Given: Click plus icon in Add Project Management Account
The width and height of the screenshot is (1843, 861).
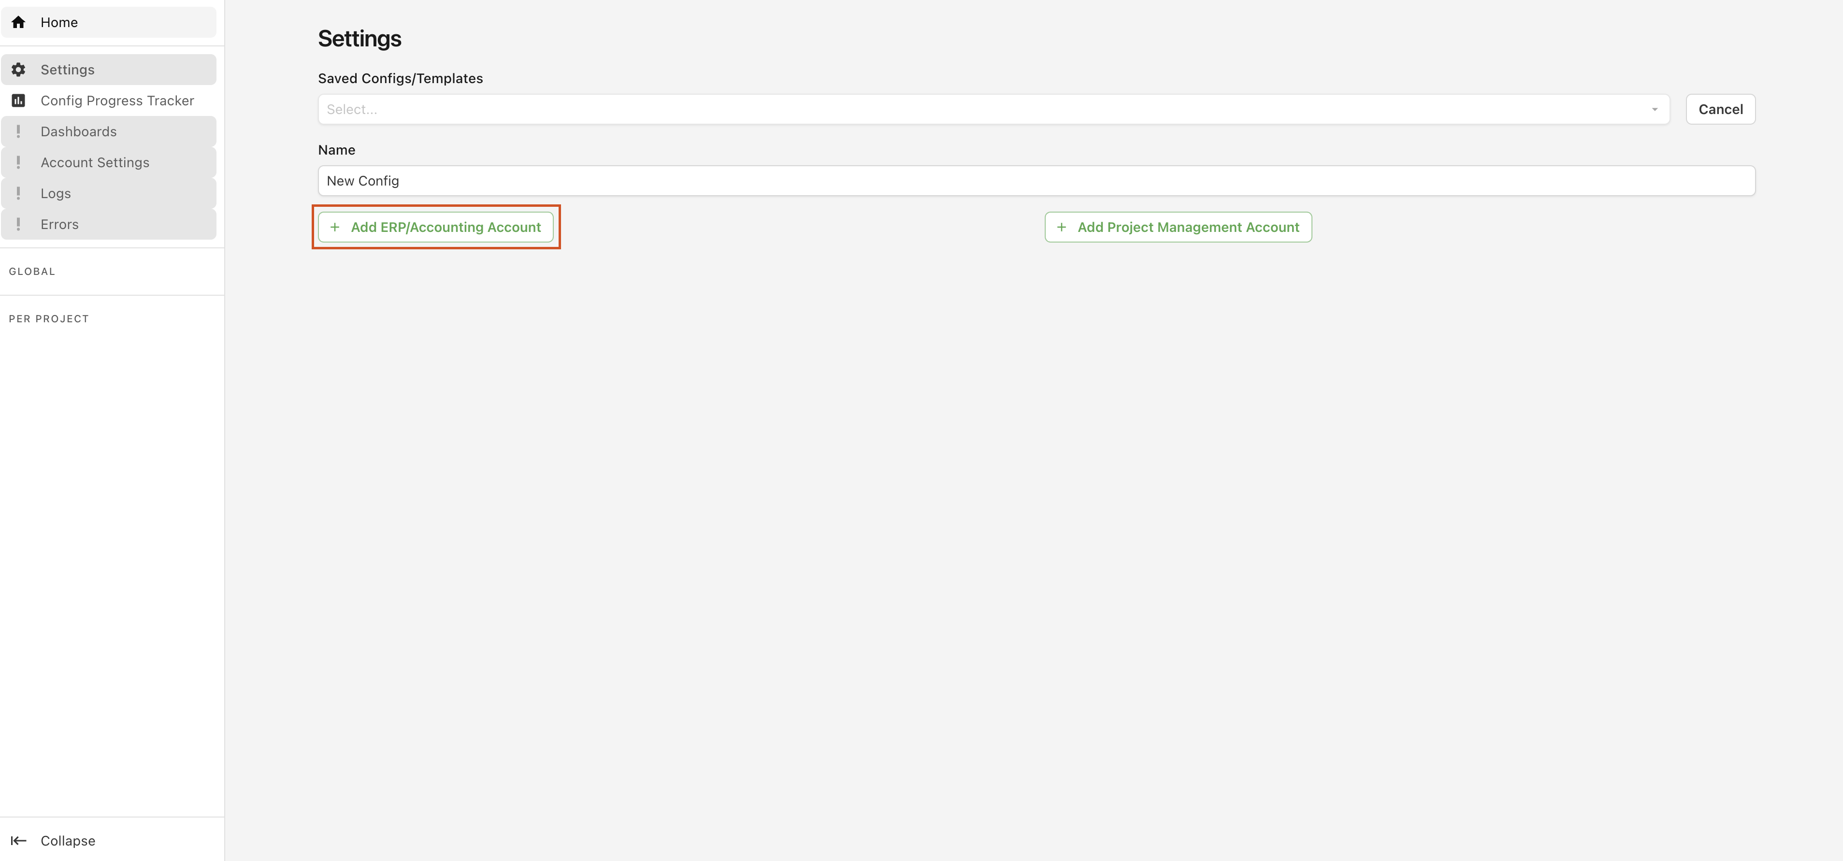Looking at the screenshot, I should tap(1062, 227).
